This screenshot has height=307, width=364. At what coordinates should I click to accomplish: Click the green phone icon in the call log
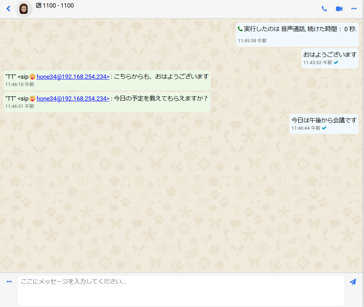click(240, 29)
